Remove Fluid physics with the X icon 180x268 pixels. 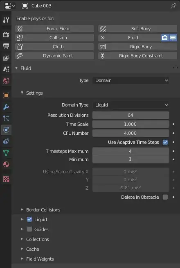coord(103,38)
